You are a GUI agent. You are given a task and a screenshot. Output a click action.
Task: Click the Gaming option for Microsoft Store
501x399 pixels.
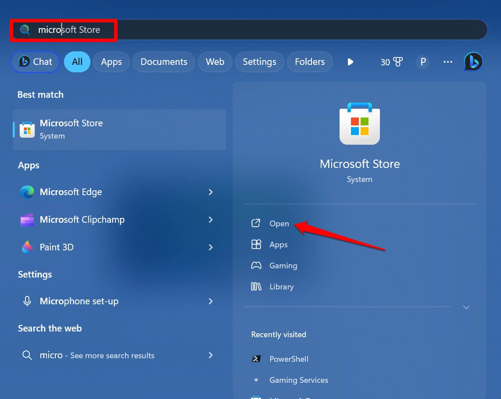[283, 265]
